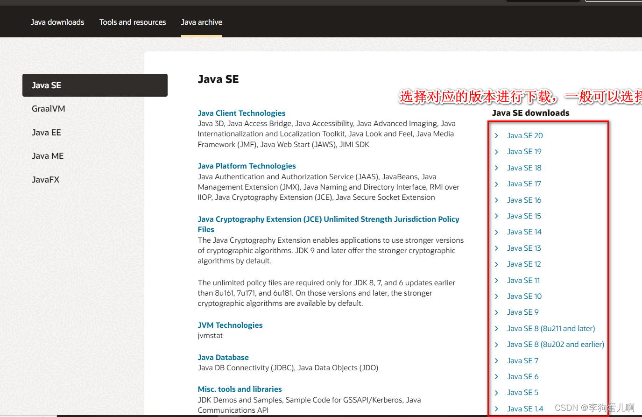Switch to Java downloads tab
This screenshot has height=417, width=642.
[57, 22]
